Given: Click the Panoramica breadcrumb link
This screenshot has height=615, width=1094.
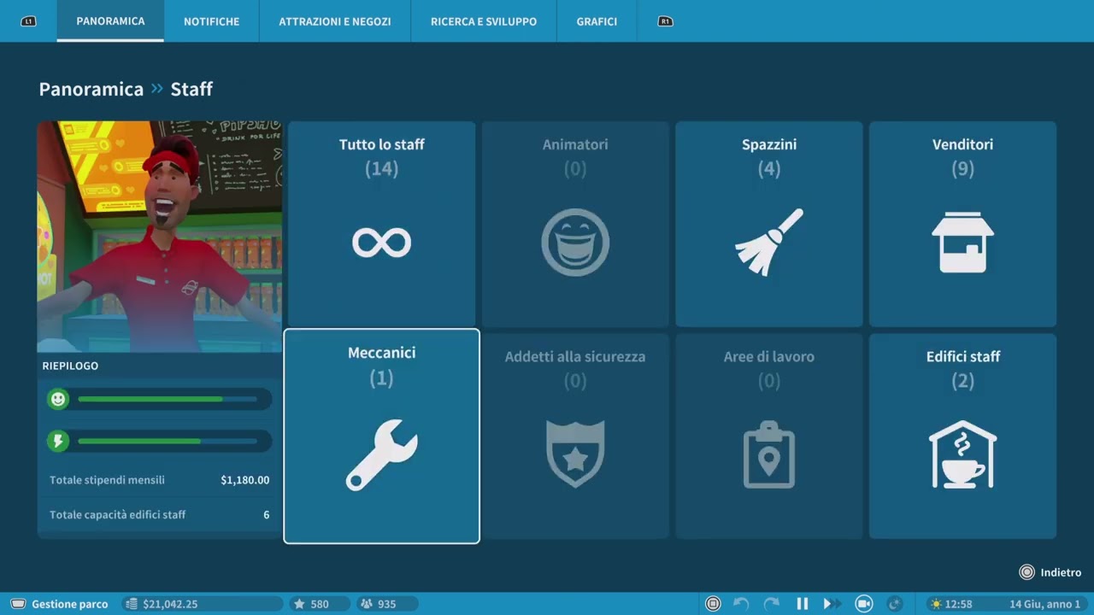Looking at the screenshot, I should 91,89.
